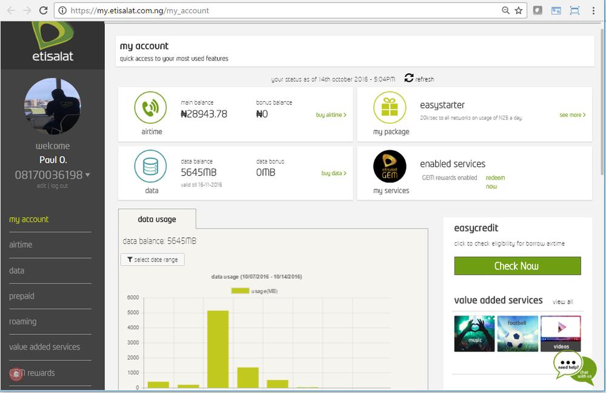The height and width of the screenshot is (393, 606).
Task: Click the refresh text link
Action: coord(425,79)
